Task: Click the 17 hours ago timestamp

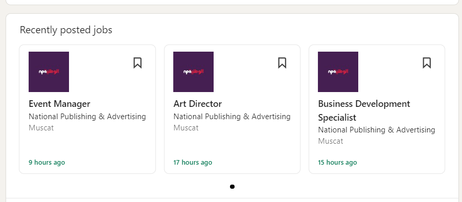Action: [192, 163]
